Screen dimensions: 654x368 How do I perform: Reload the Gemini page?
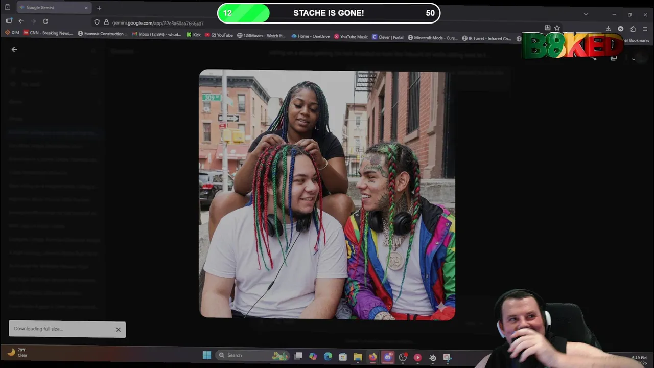[45, 21]
